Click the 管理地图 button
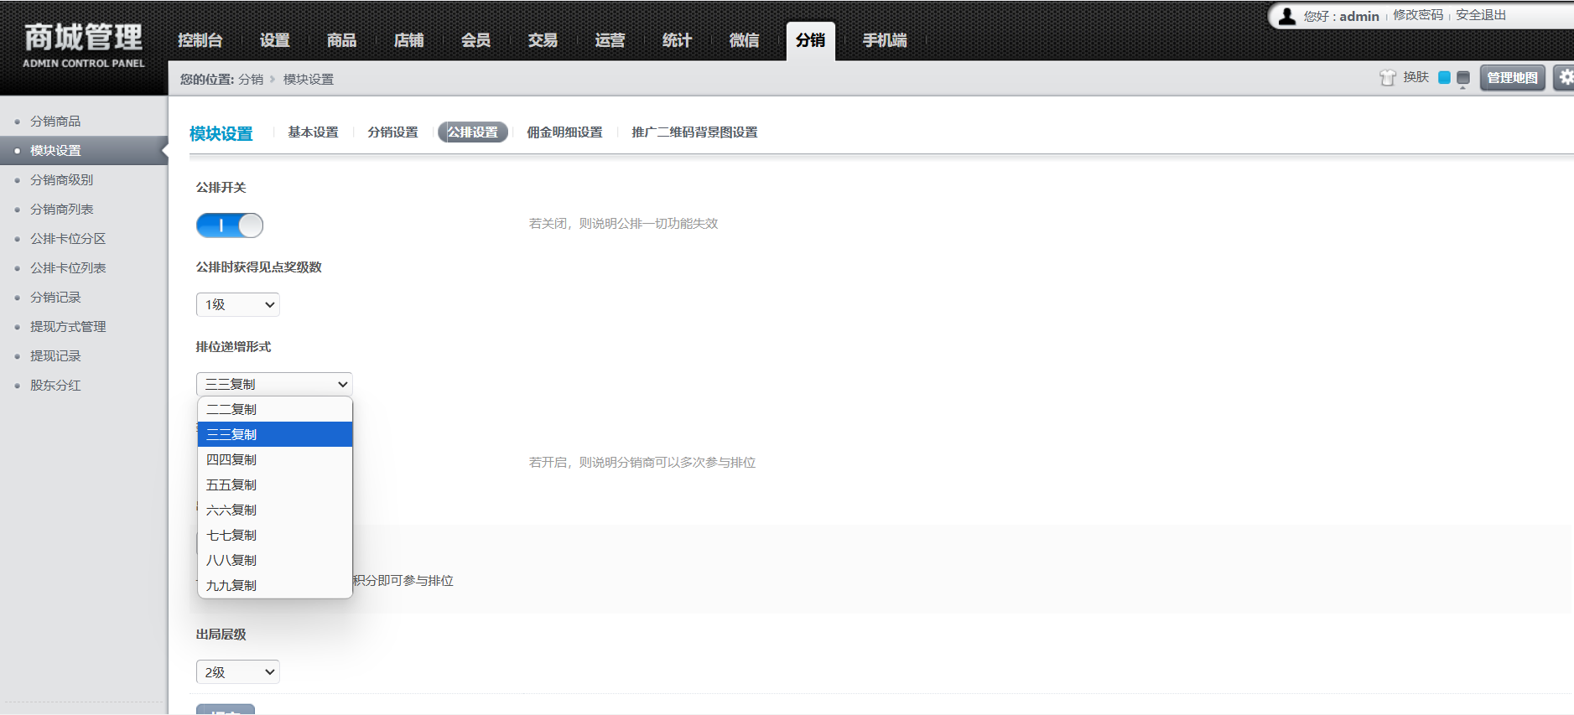The height and width of the screenshot is (715, 1574). pos(1512,78)
